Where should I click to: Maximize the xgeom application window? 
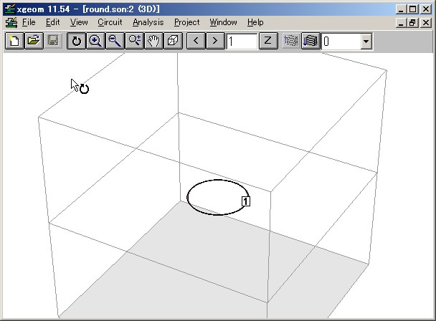point(413,9)
